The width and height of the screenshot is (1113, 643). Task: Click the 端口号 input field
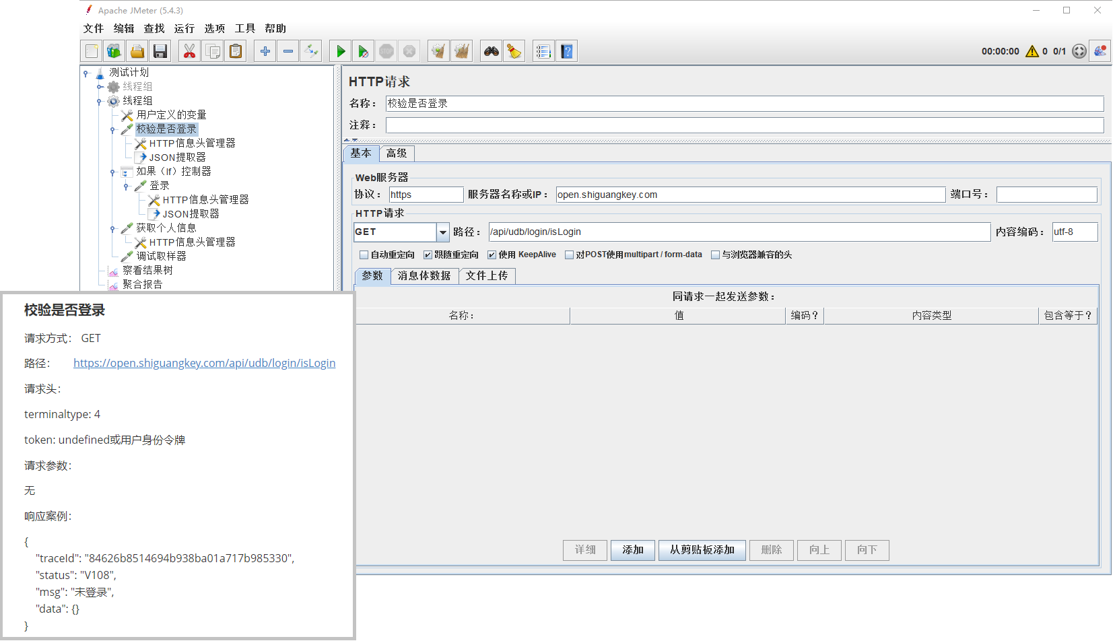tap(1046, 195)
